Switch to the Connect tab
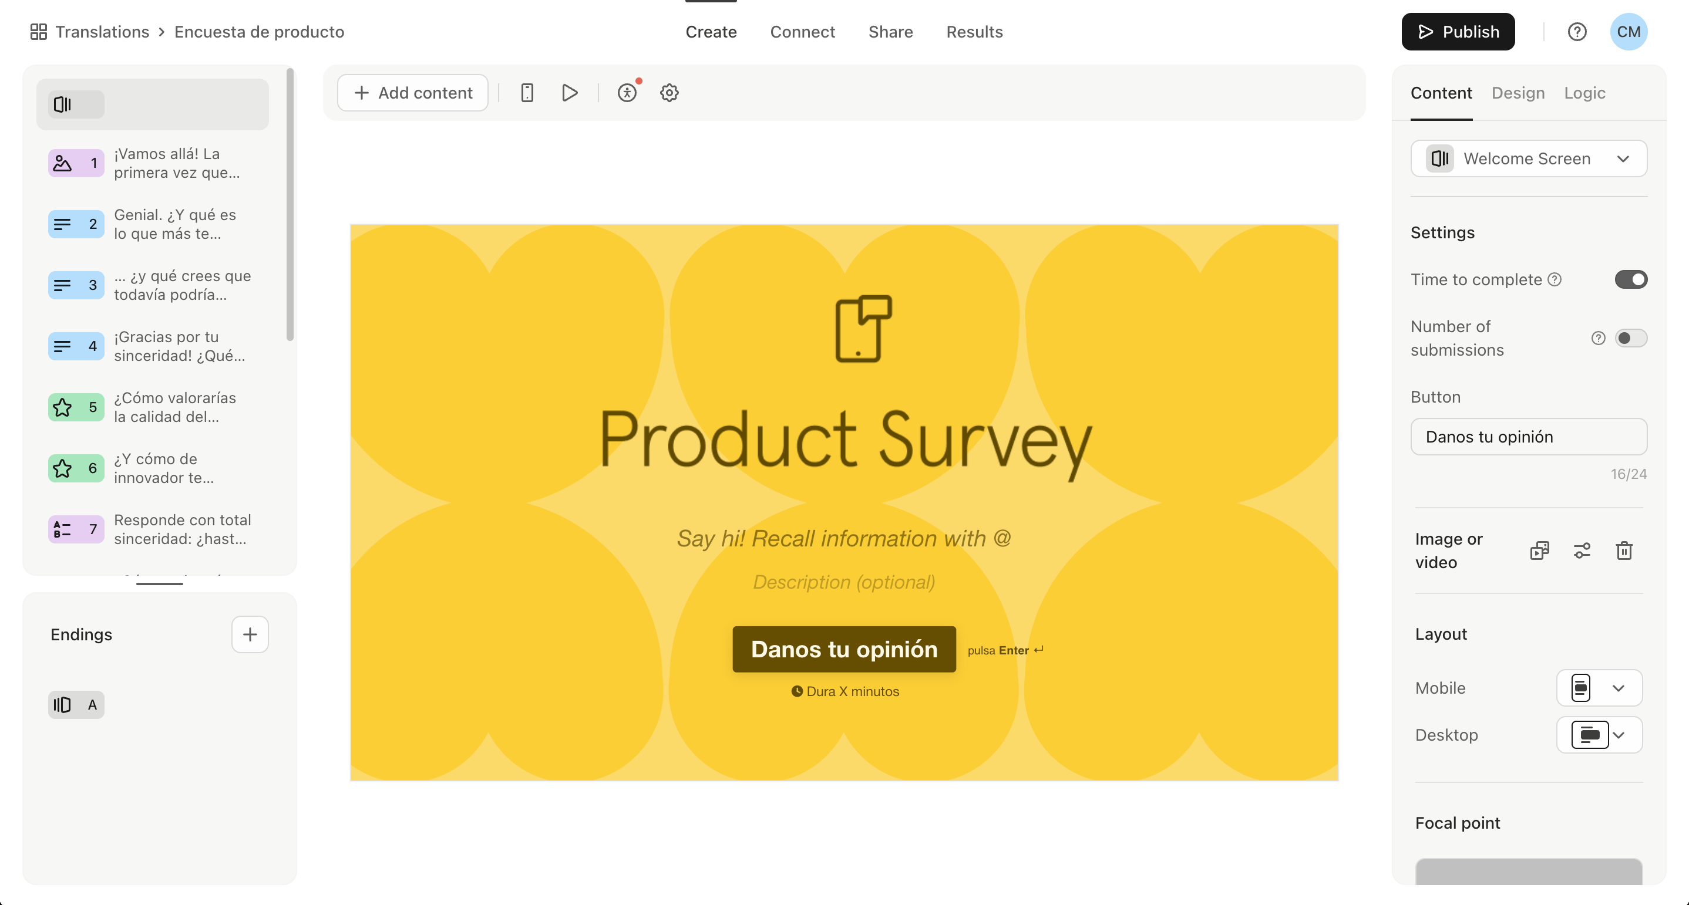Viewport: 1689px width, 905px height. [802, 32]
